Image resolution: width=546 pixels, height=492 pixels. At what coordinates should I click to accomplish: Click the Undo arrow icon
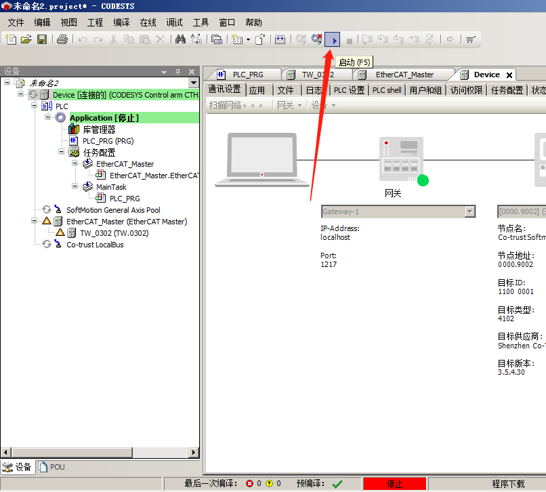[x=83, y=39]
